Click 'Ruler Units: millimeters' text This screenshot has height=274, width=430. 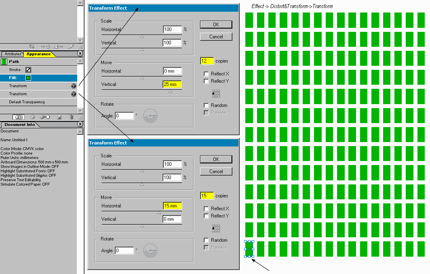coord(19,158)
